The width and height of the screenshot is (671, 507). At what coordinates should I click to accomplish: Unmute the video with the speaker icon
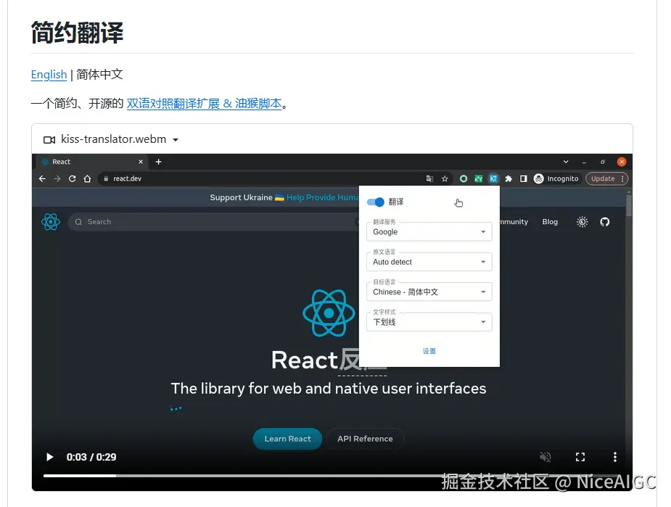(x=546, y=457)
